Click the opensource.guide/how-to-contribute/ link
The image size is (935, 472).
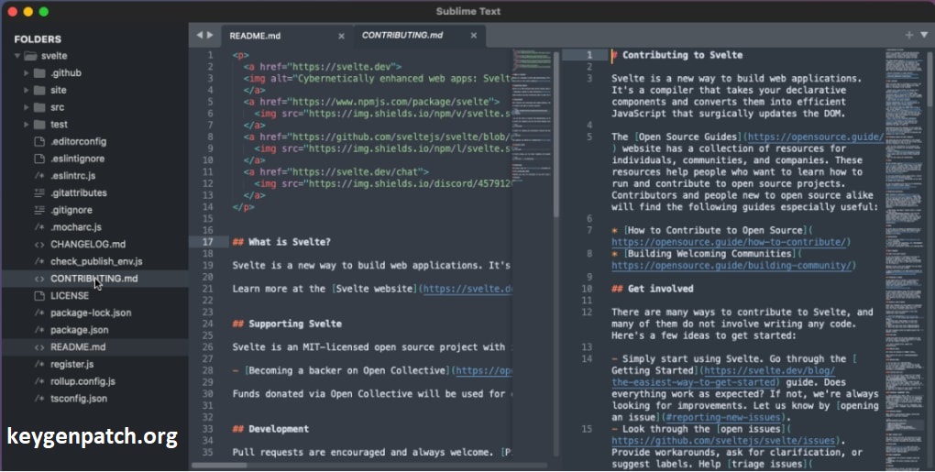point(728,242)
